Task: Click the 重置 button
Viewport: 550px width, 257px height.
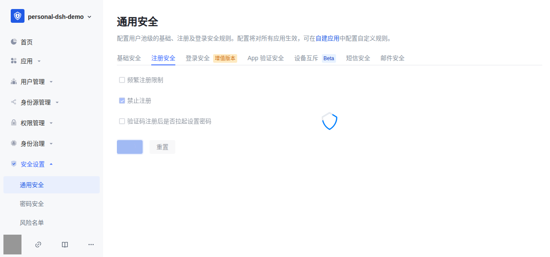Action: pos(162,147)
